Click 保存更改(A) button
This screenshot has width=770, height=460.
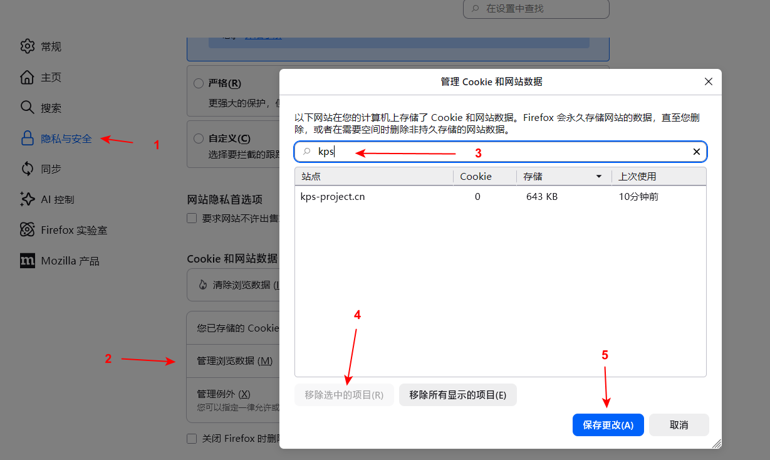pos(608,425)
